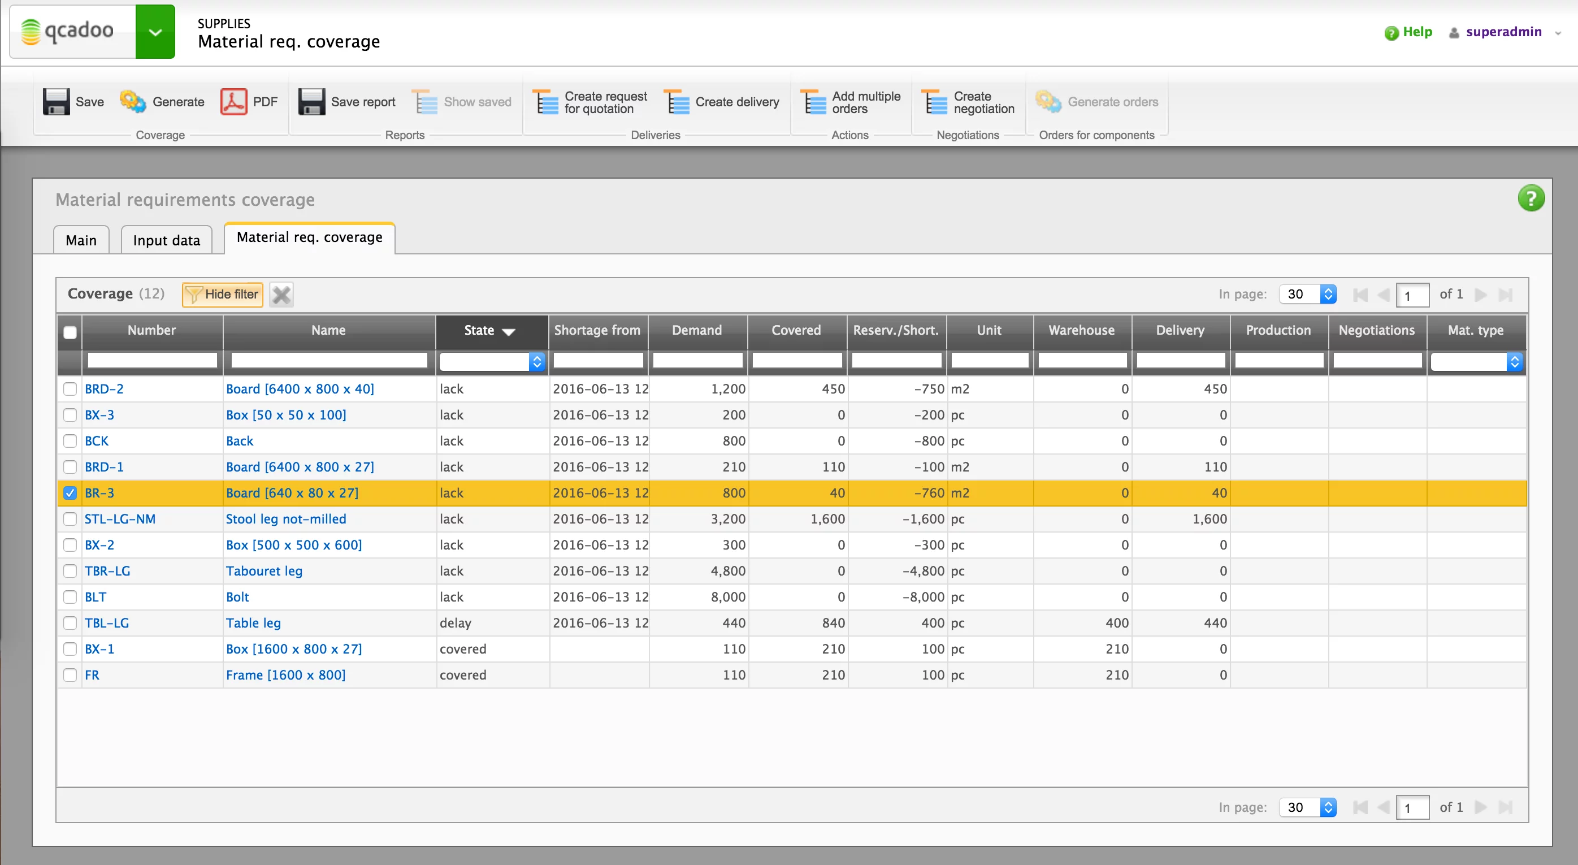The width and height of the screenshot is (1578, 865).
Task: Click the top page number input field
Action: [1412, 295]
